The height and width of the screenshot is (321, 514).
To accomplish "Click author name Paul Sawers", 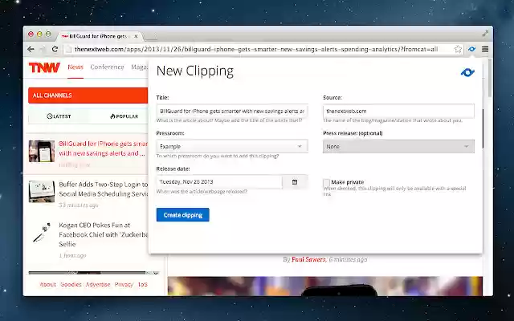I will tap(308, 259).
